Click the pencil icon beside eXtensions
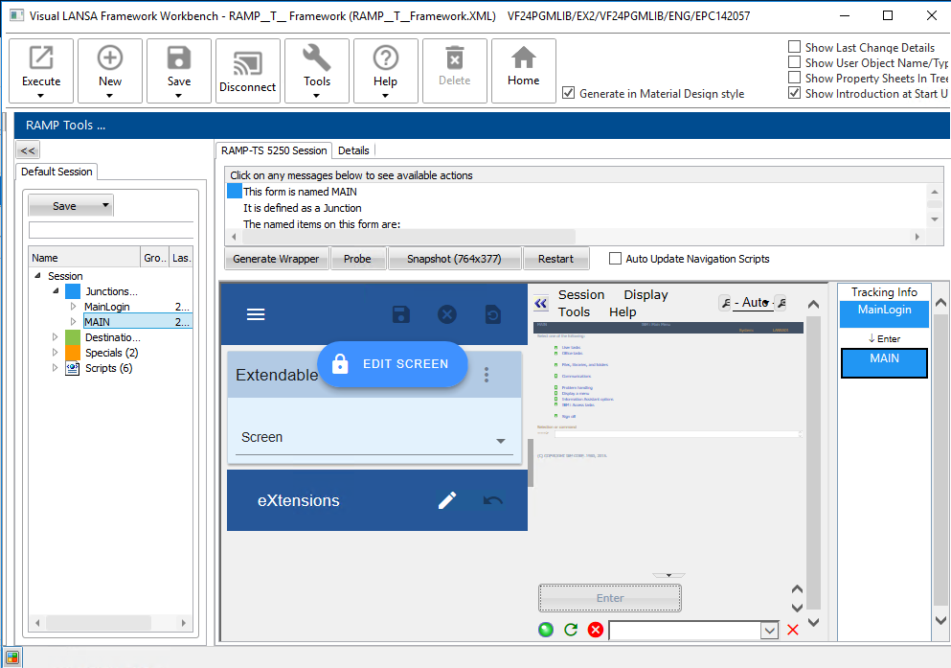This screenshot has height=668, width=951. pos(447,500)
